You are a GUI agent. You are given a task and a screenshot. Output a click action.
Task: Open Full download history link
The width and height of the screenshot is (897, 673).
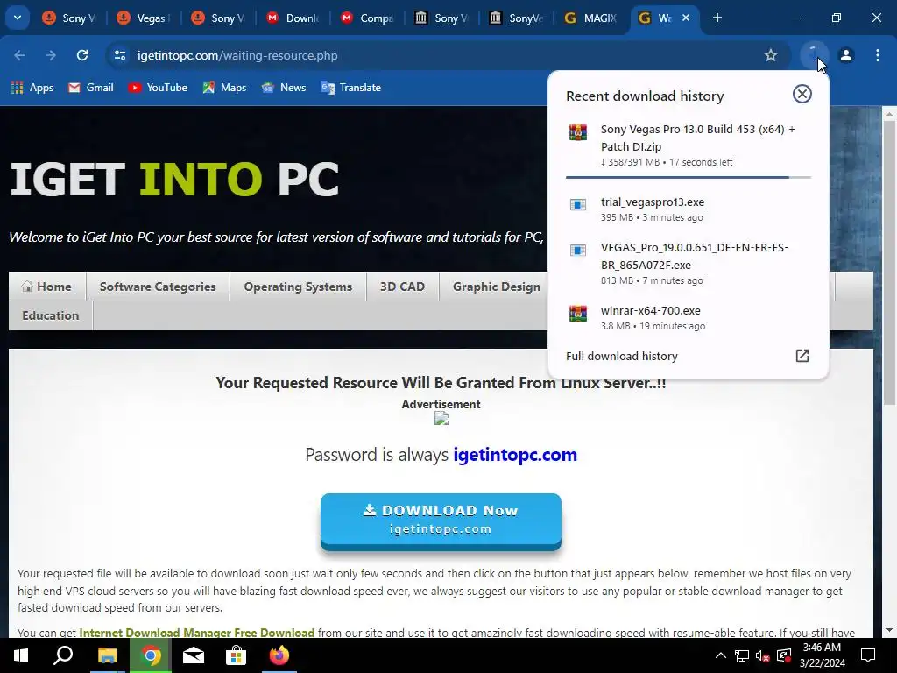pyautogui.click(x=622, y=356)
